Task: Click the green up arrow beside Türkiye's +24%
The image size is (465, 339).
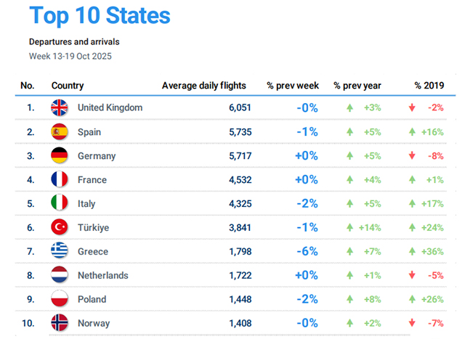Action: coord(412,228)
